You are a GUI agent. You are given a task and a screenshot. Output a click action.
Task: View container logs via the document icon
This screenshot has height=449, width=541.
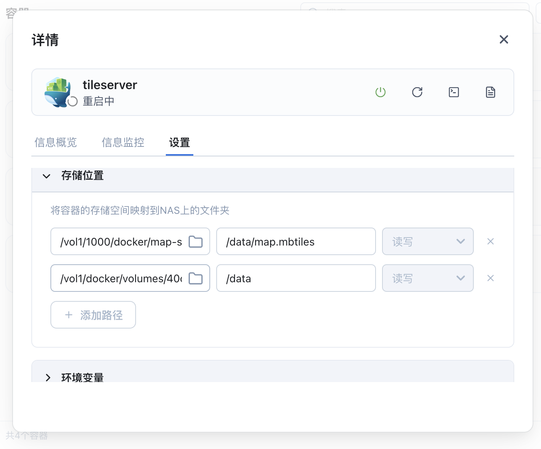(x=491, y=92)
